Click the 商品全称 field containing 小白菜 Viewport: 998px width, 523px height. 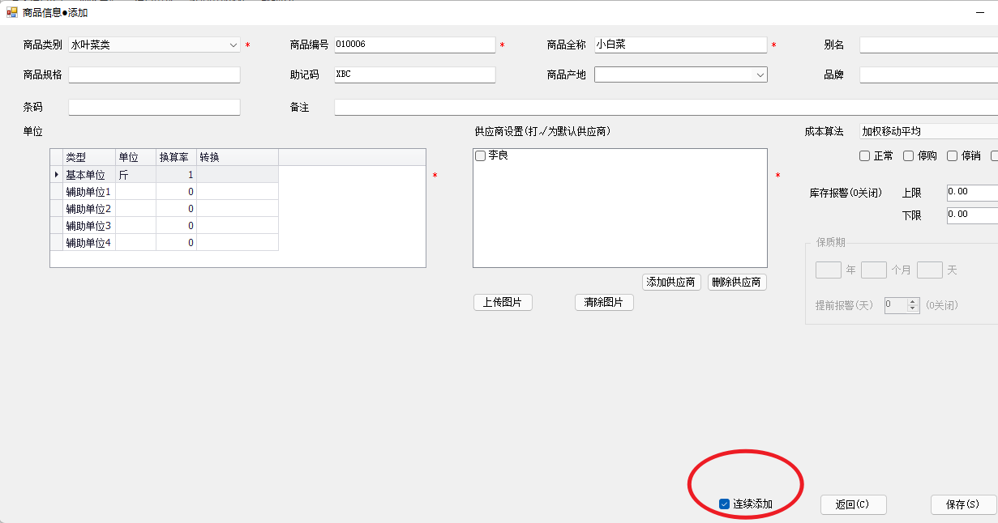pos(680,45)
